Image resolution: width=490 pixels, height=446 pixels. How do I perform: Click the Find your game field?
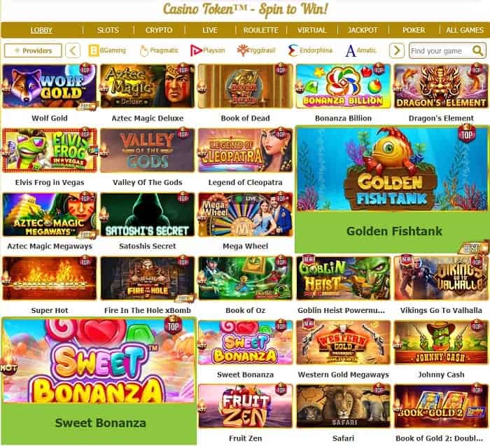(x=440, y=50)
